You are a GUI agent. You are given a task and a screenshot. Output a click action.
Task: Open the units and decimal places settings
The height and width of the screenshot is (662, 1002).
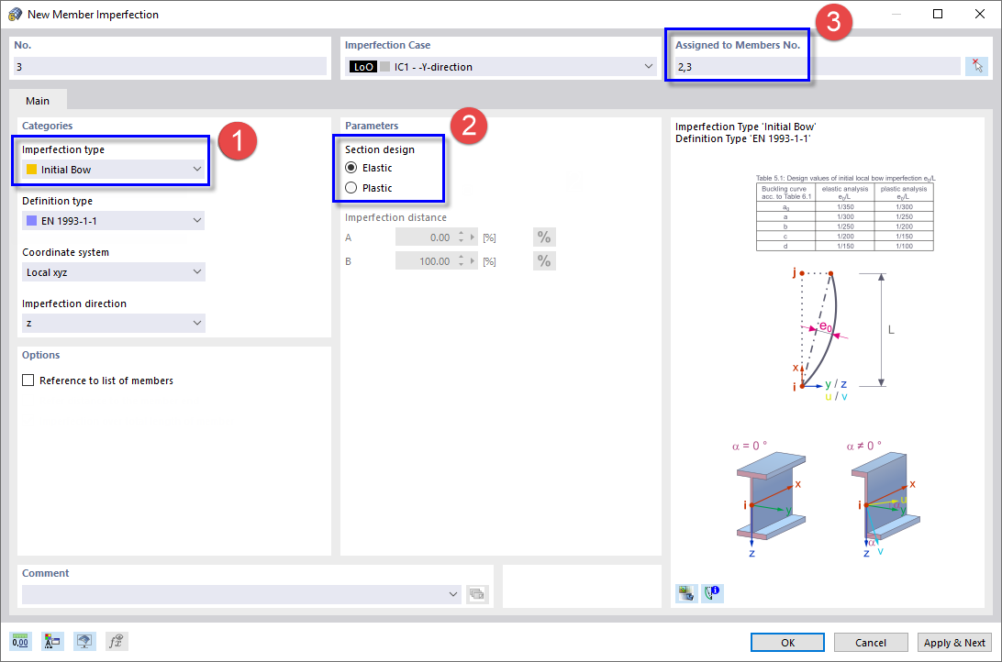[x=19, y=641]
